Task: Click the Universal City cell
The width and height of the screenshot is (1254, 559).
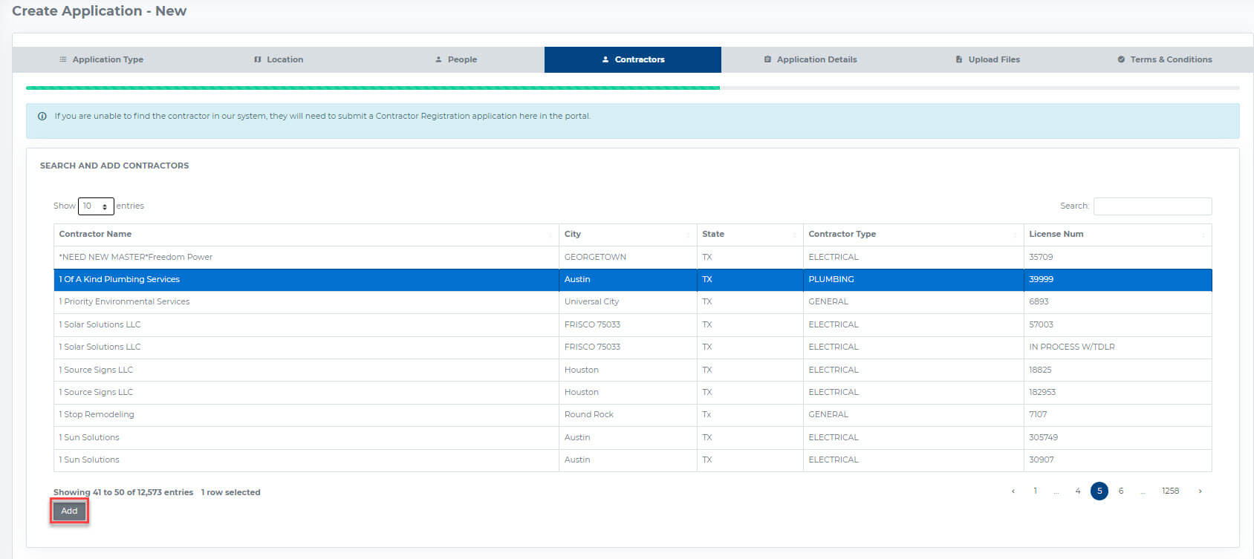Action: click(628, 302)
